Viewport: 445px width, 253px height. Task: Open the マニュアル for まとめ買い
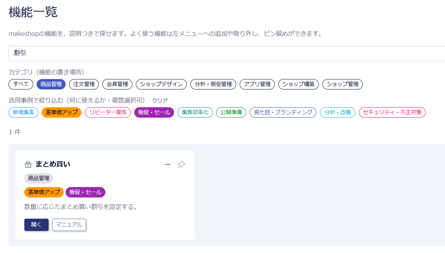(x=69, y=224)
